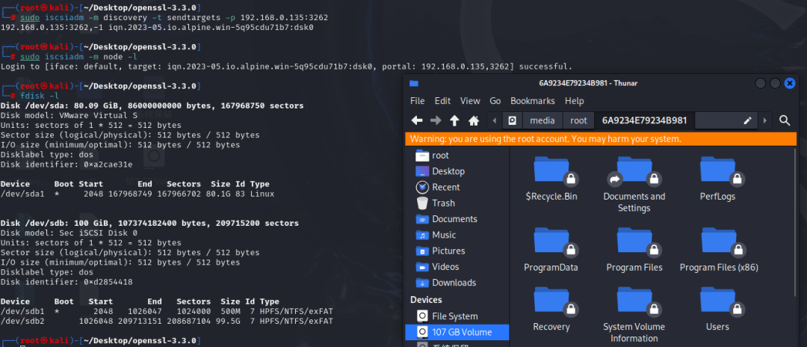Open the View menu
Image resolution: width=807 pixels, height=347 pixels.
(x=470, y=101)
